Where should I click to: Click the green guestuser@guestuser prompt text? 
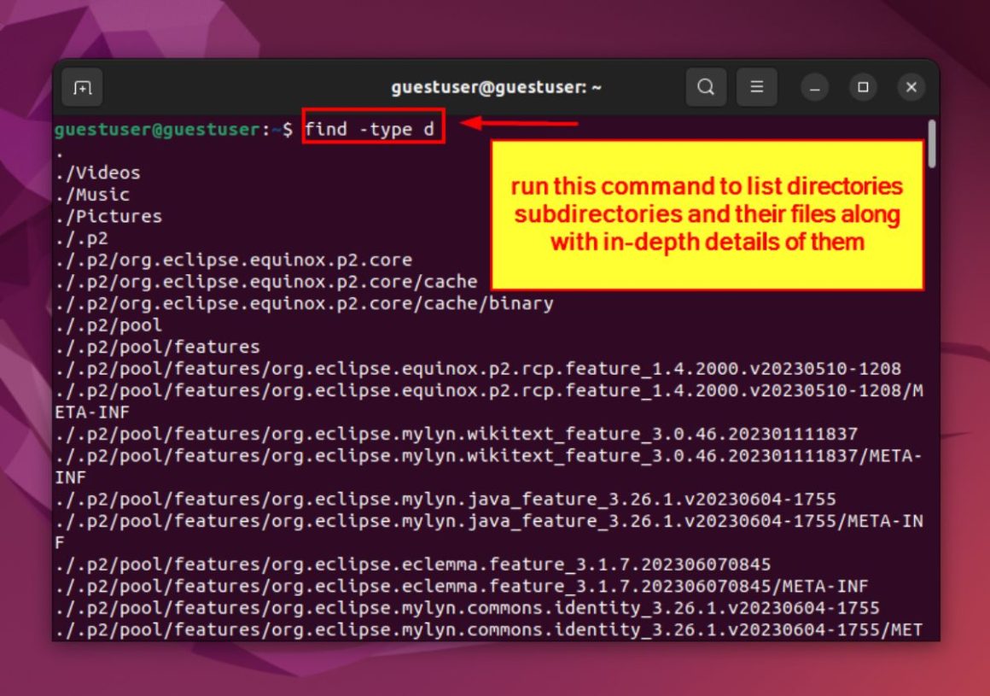coord(157,130)
